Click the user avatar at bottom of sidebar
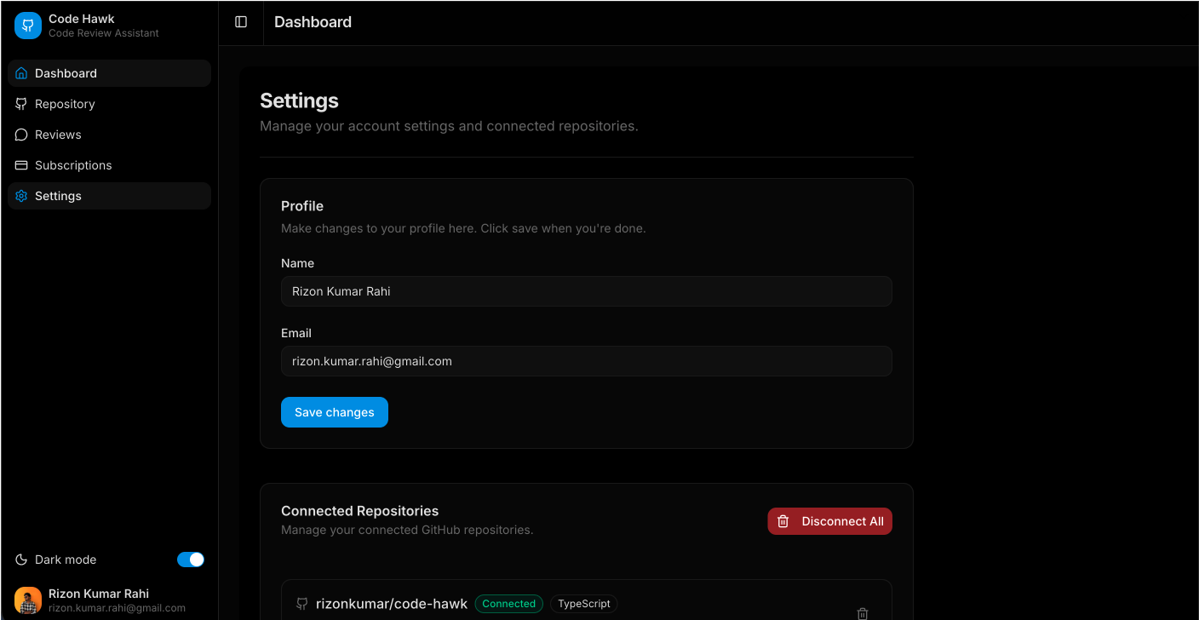This screenshot has width=1199, height=620. pyautogui.click(x=27, y=600)
